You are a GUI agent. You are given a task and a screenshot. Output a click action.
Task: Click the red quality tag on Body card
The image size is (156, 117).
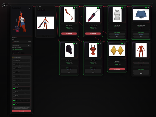click(141, 63)
